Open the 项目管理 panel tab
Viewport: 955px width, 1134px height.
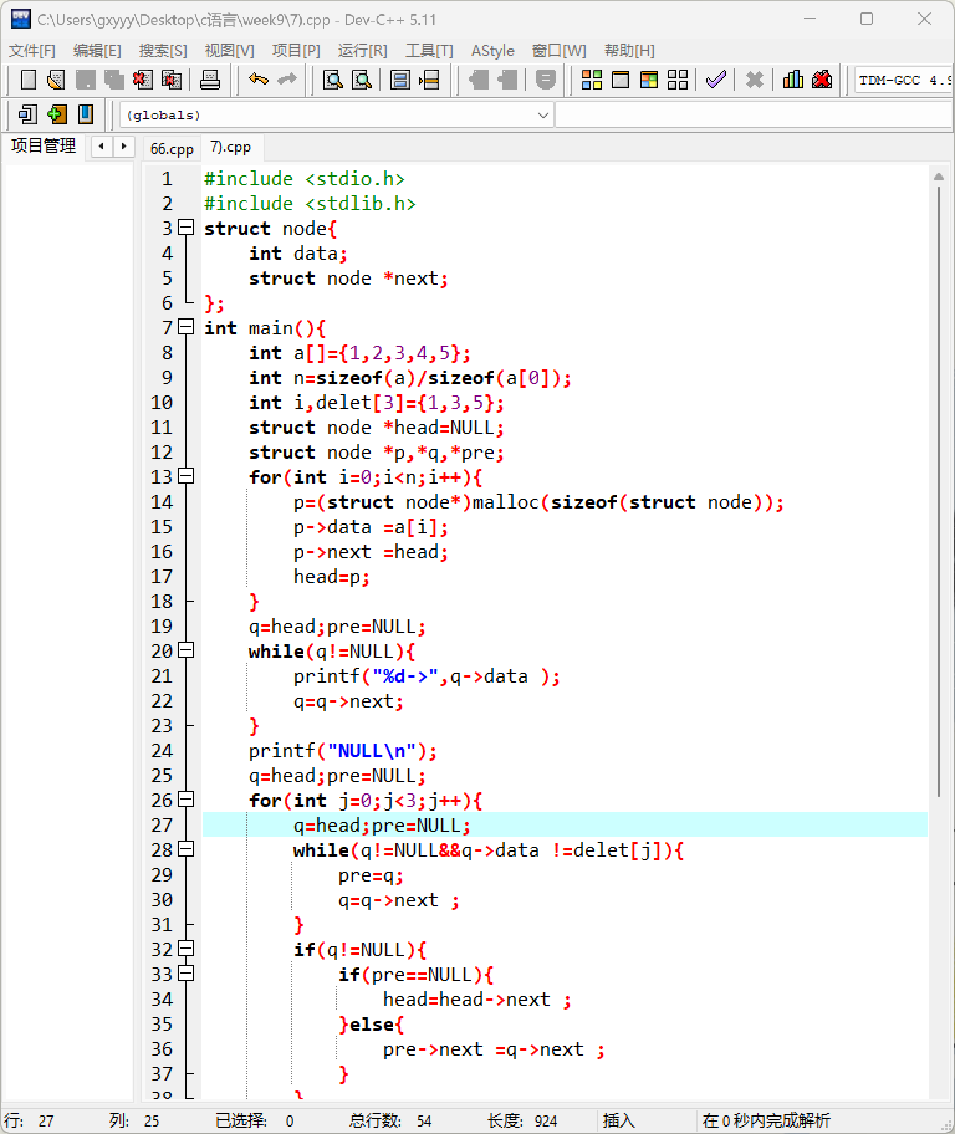[44, 146]
